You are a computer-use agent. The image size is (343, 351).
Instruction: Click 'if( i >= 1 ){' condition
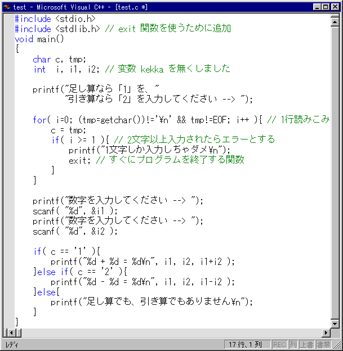coord(80,141)
